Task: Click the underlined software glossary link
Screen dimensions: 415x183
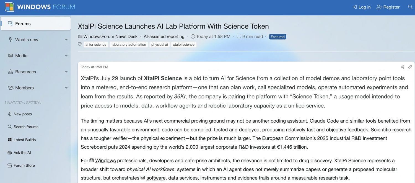Action: pyautogui.click(x=156, y=178)
